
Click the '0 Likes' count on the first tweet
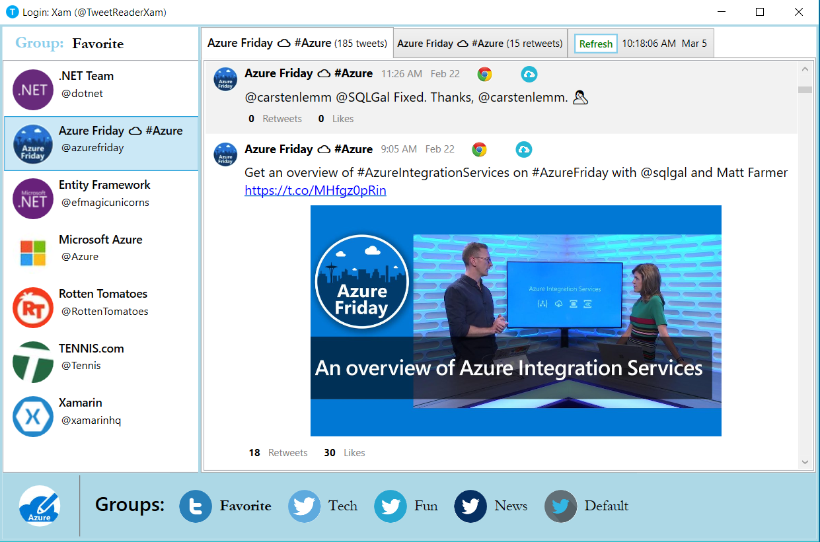[336, 119]
